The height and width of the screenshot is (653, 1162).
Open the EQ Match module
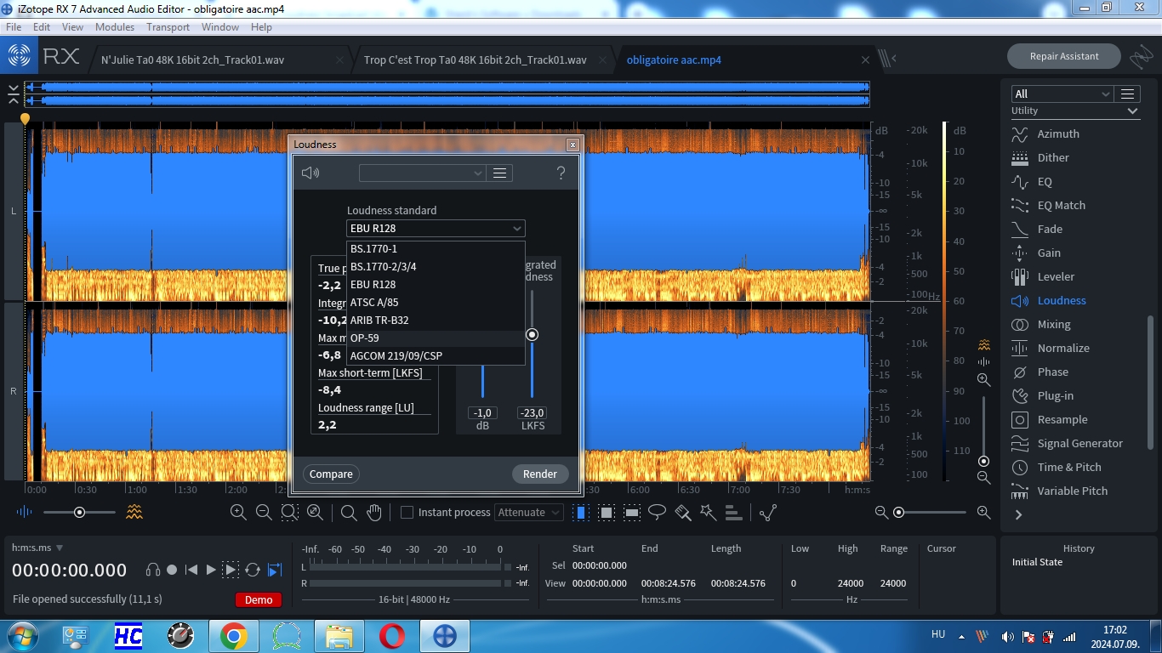point(1061,205)
